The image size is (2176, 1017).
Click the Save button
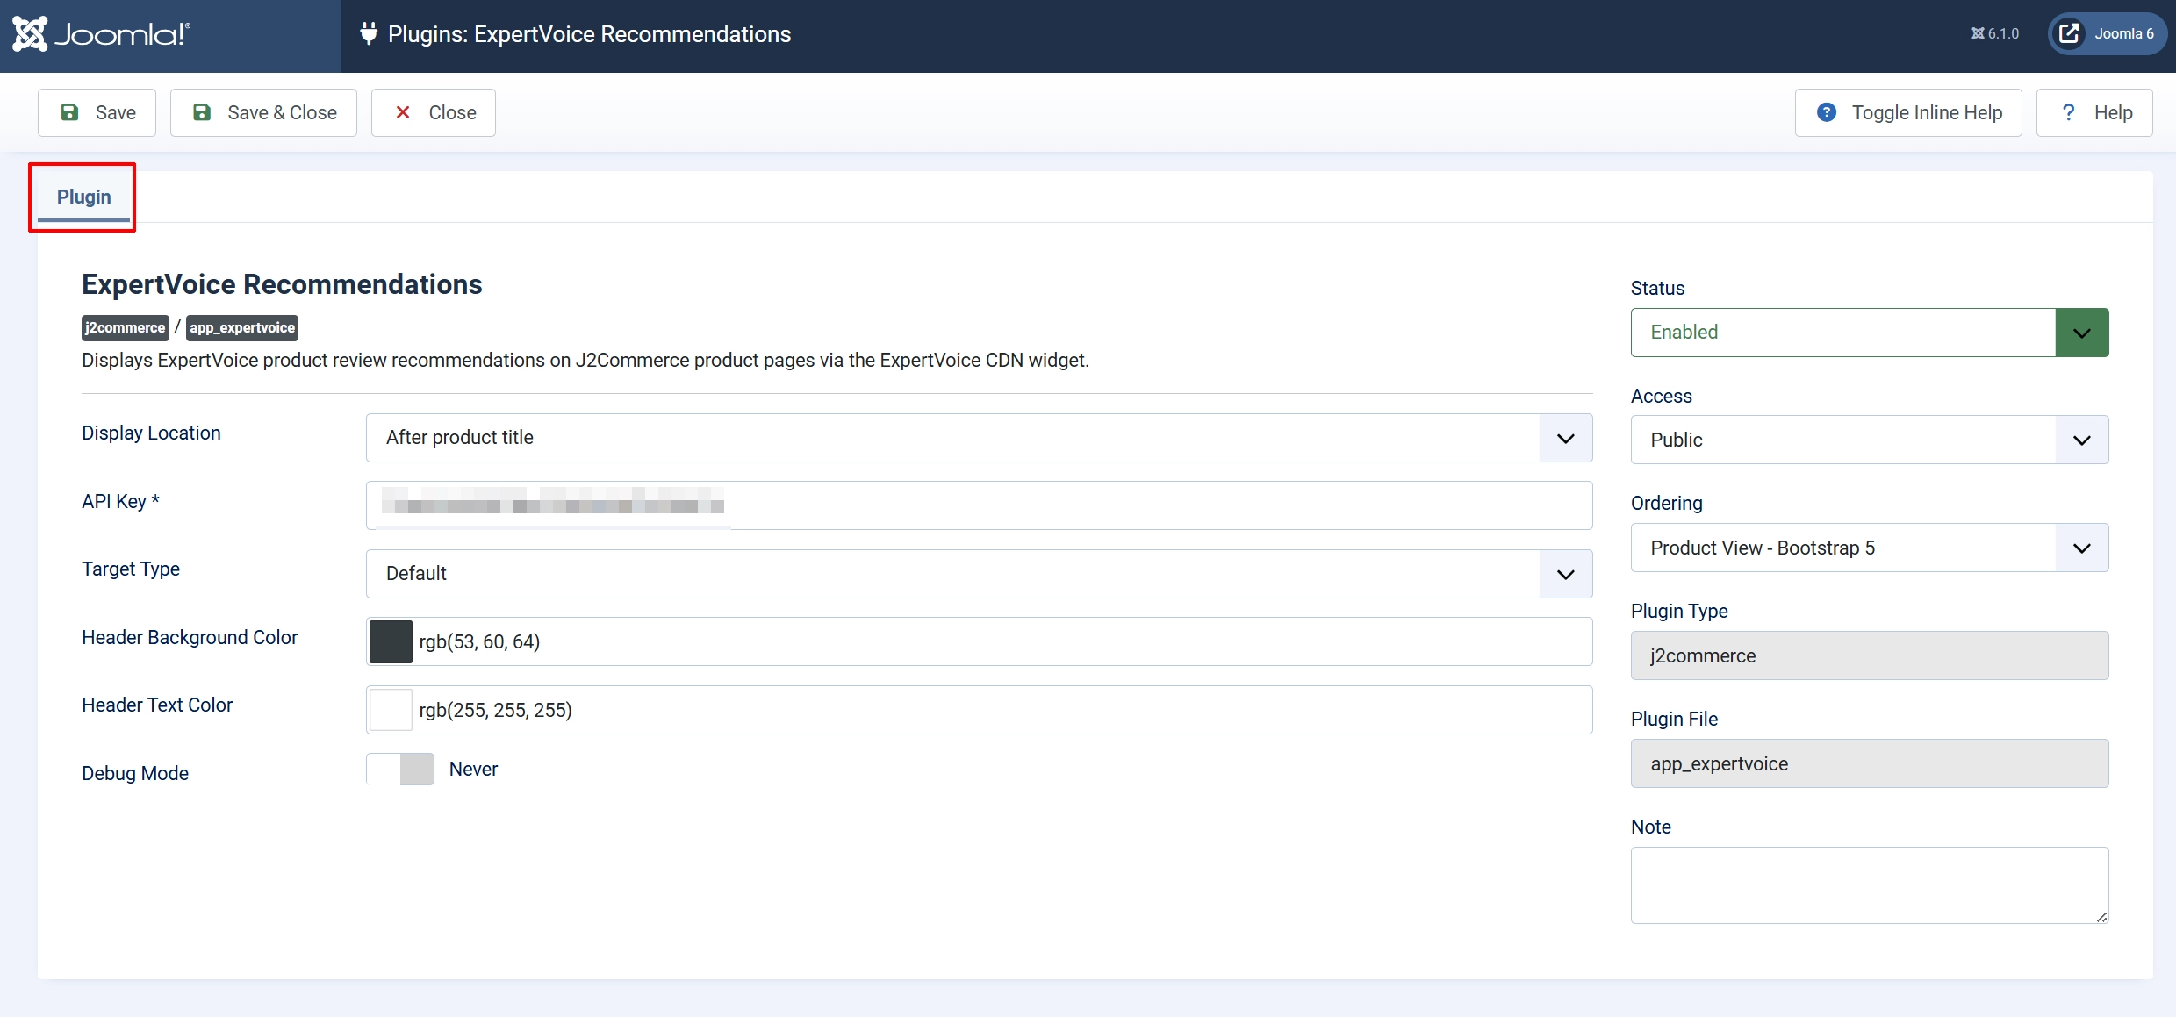point(97,112)
